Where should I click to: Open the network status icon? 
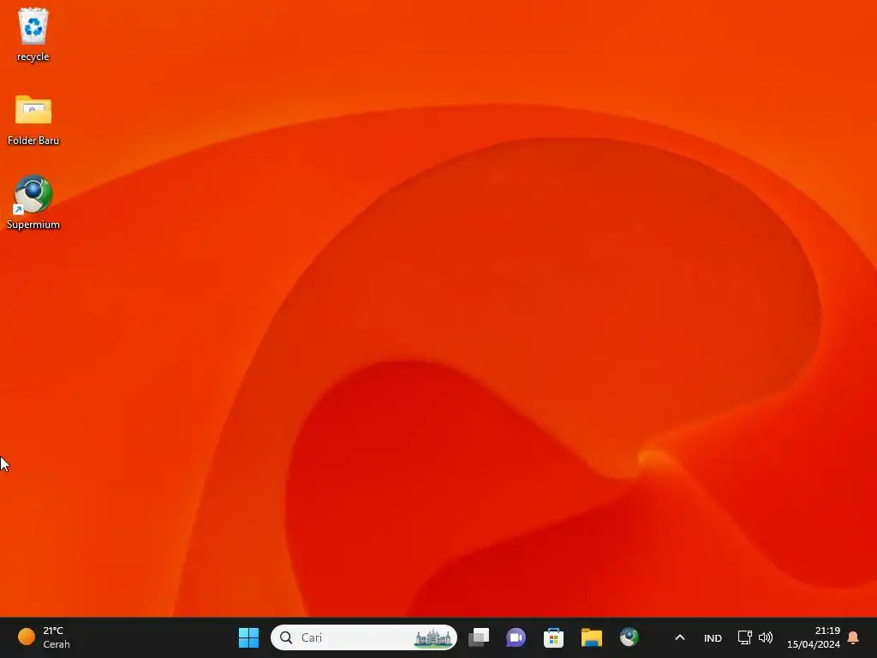click(744, 637)
